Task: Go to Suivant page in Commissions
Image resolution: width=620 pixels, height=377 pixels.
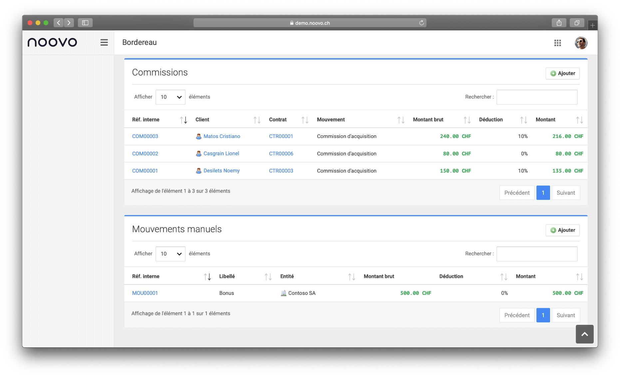Action: (x=565, y=193)
